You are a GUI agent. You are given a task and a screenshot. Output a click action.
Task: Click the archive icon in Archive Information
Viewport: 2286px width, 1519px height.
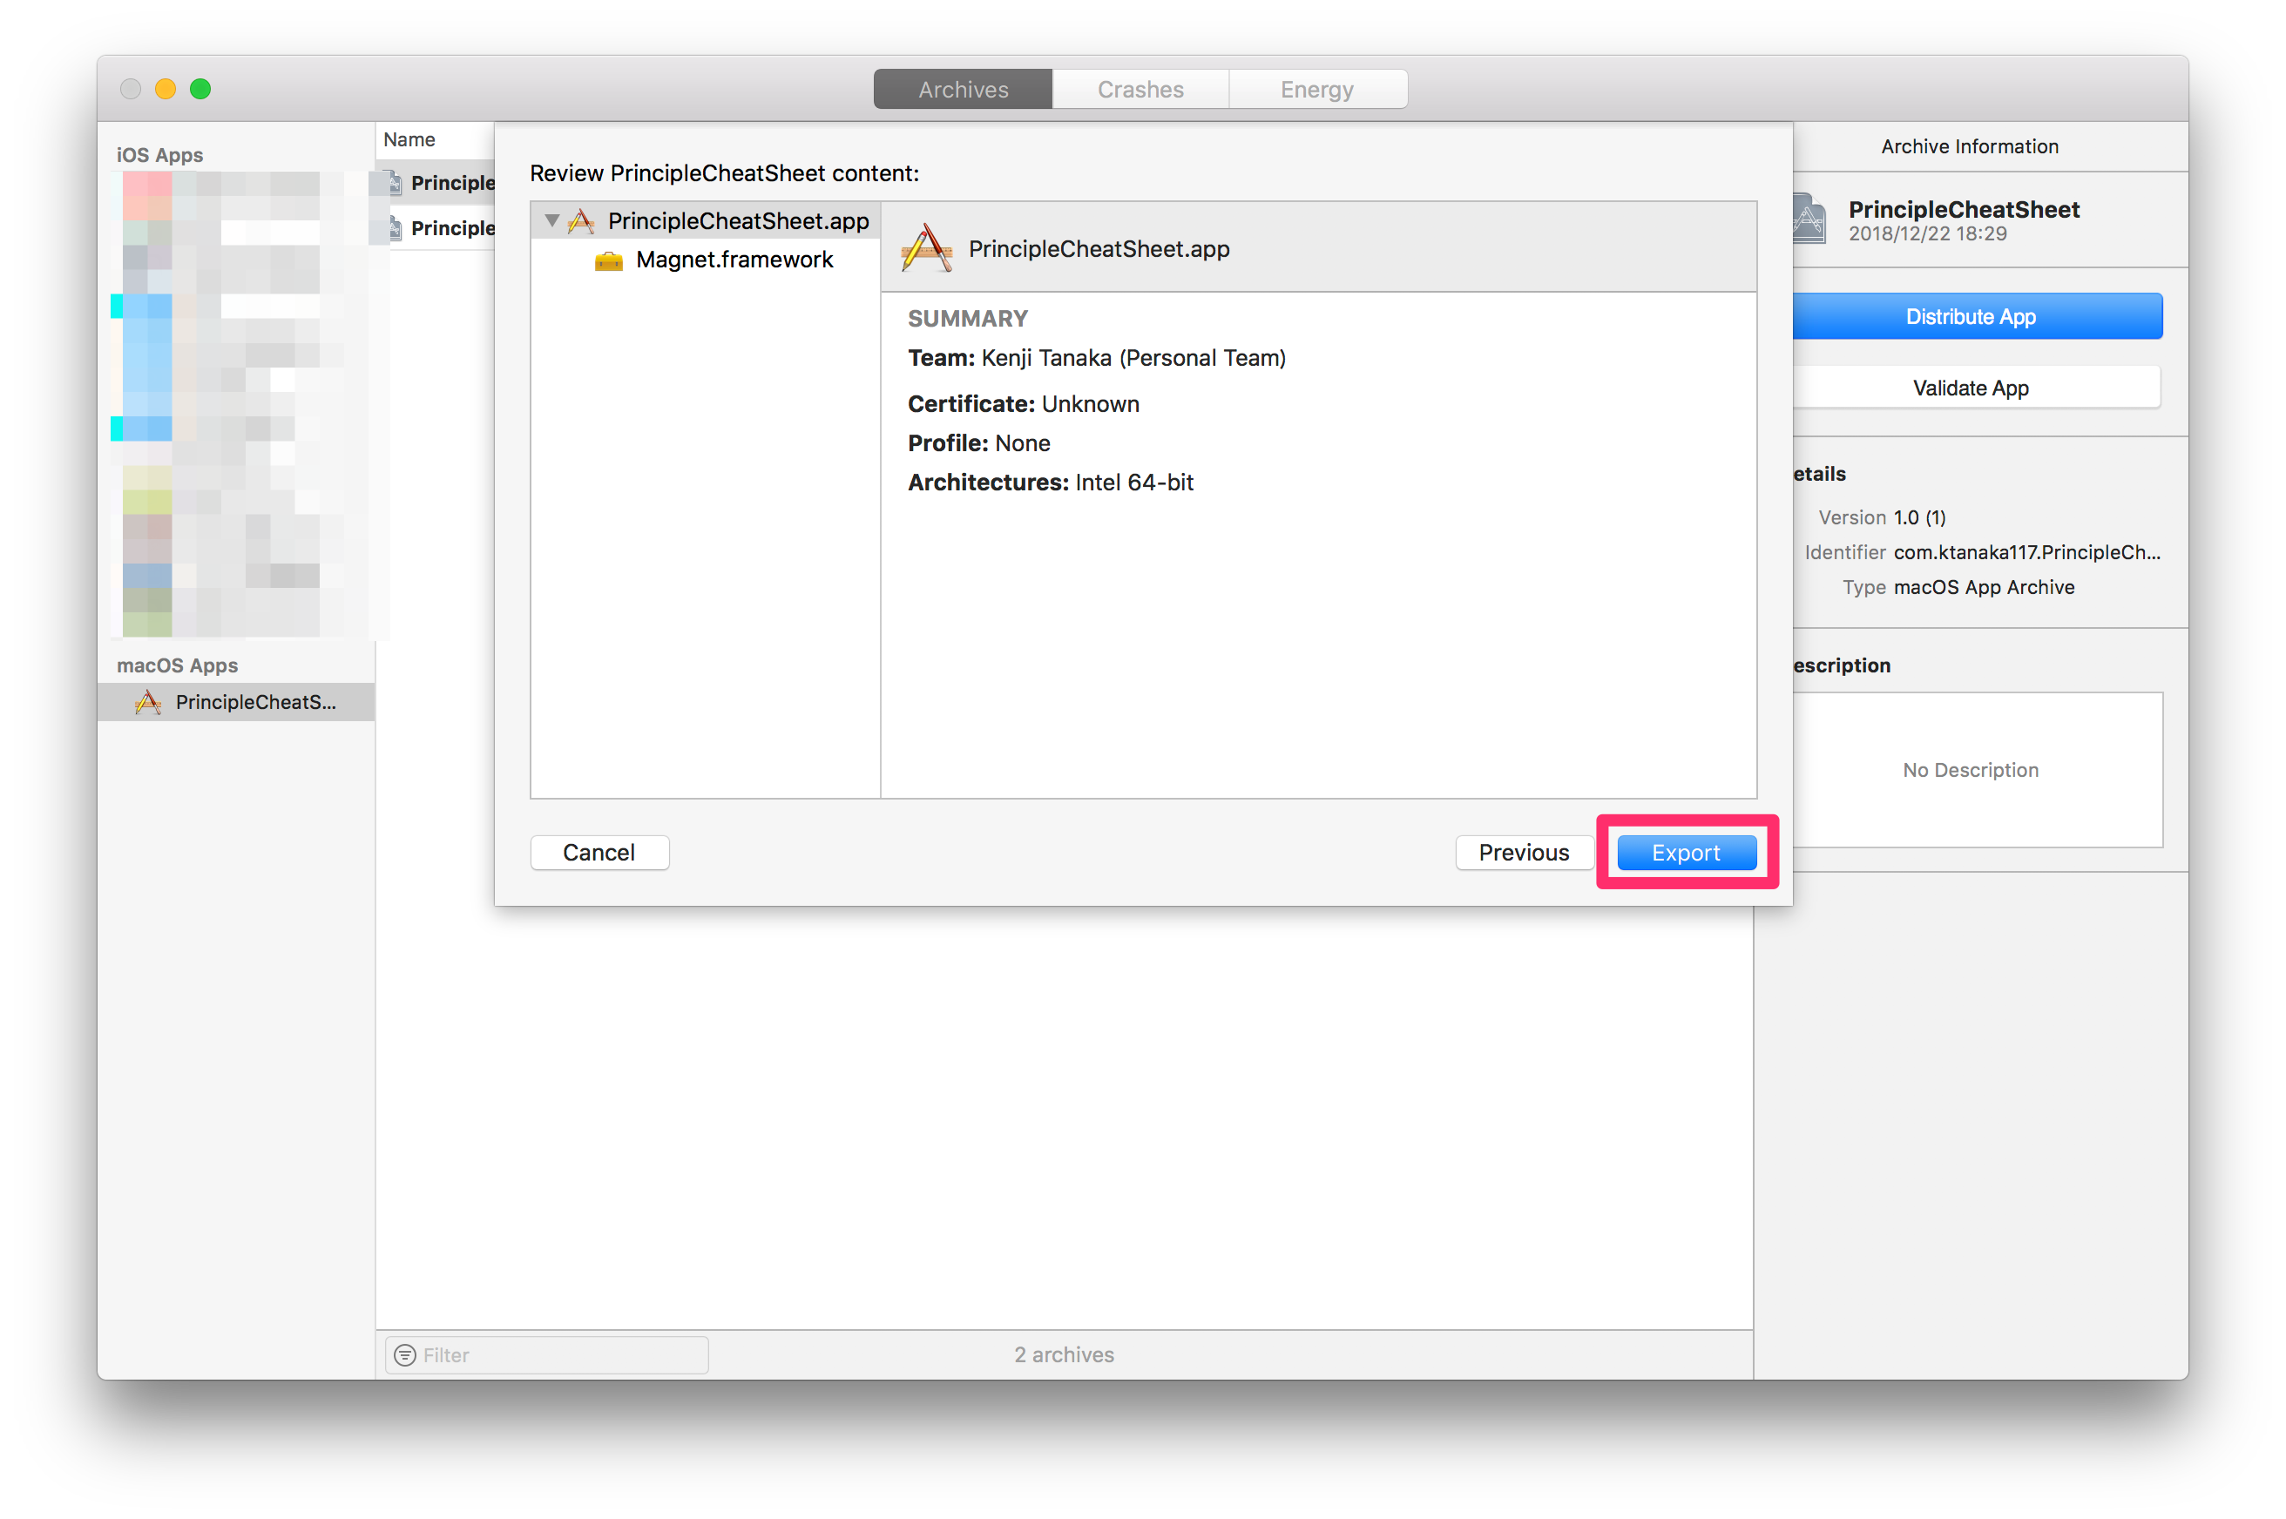(1809, 219)
